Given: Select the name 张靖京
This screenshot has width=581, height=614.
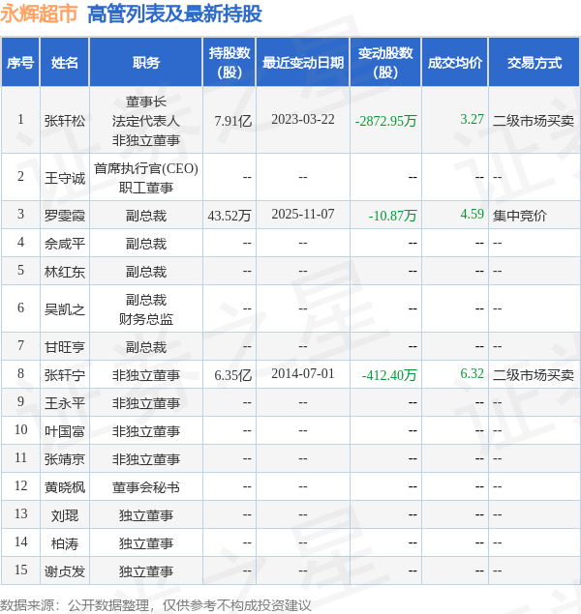Looking at the screenshot, I should (65, 459).
